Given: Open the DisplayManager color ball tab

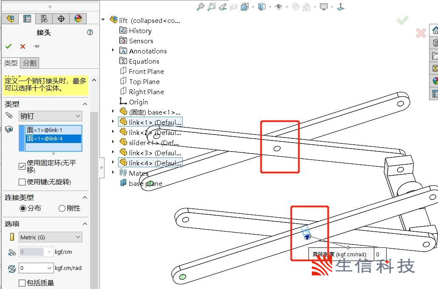Looking at the screenshot, I should (x=78, y=19).
